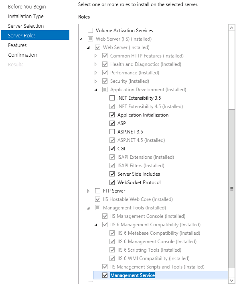Expand the FTP Server node

[88, 191]
